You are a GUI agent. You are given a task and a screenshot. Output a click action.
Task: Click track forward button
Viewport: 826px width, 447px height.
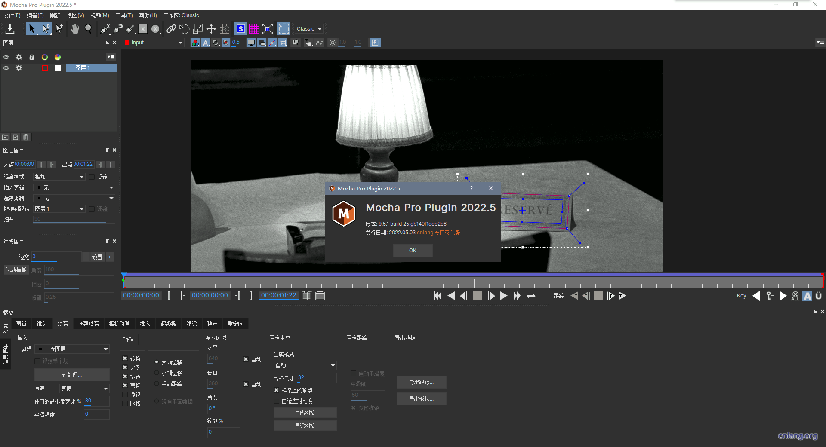pos(622,296)
